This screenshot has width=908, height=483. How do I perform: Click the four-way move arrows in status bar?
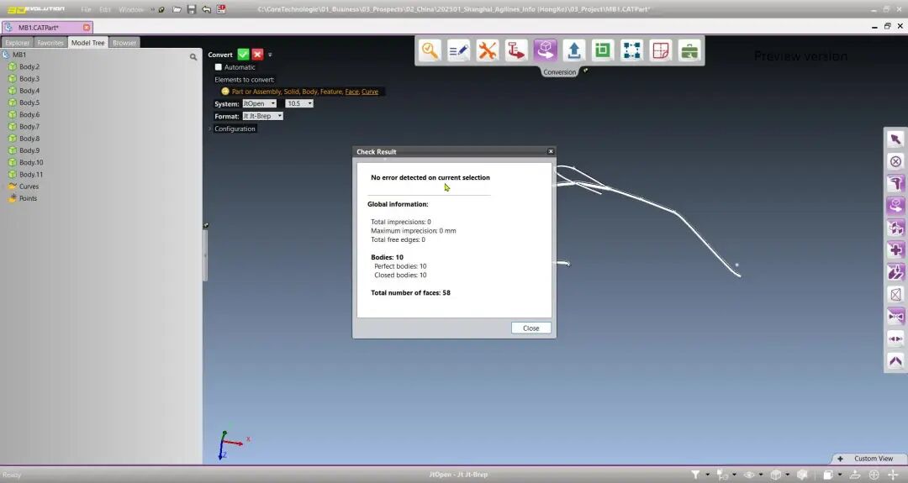894,475
